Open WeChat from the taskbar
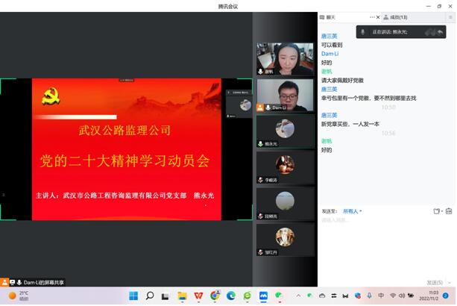Screen dimensions: 457x306 [280, 296]
